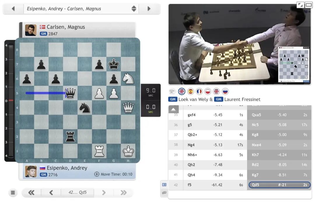Choose the highlighted English commentary flag
315x202 pixels.
click(182, 91)
